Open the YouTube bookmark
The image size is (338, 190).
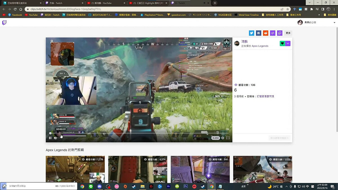[x=31, y=15]
